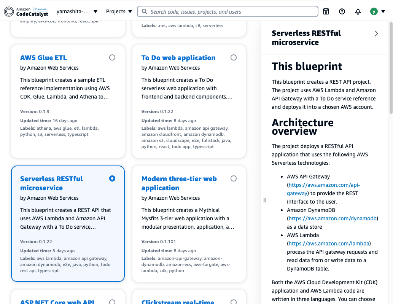Follow the aws.amazon.com/dynamodb link

pyautogui.click(x=333, y=218)
